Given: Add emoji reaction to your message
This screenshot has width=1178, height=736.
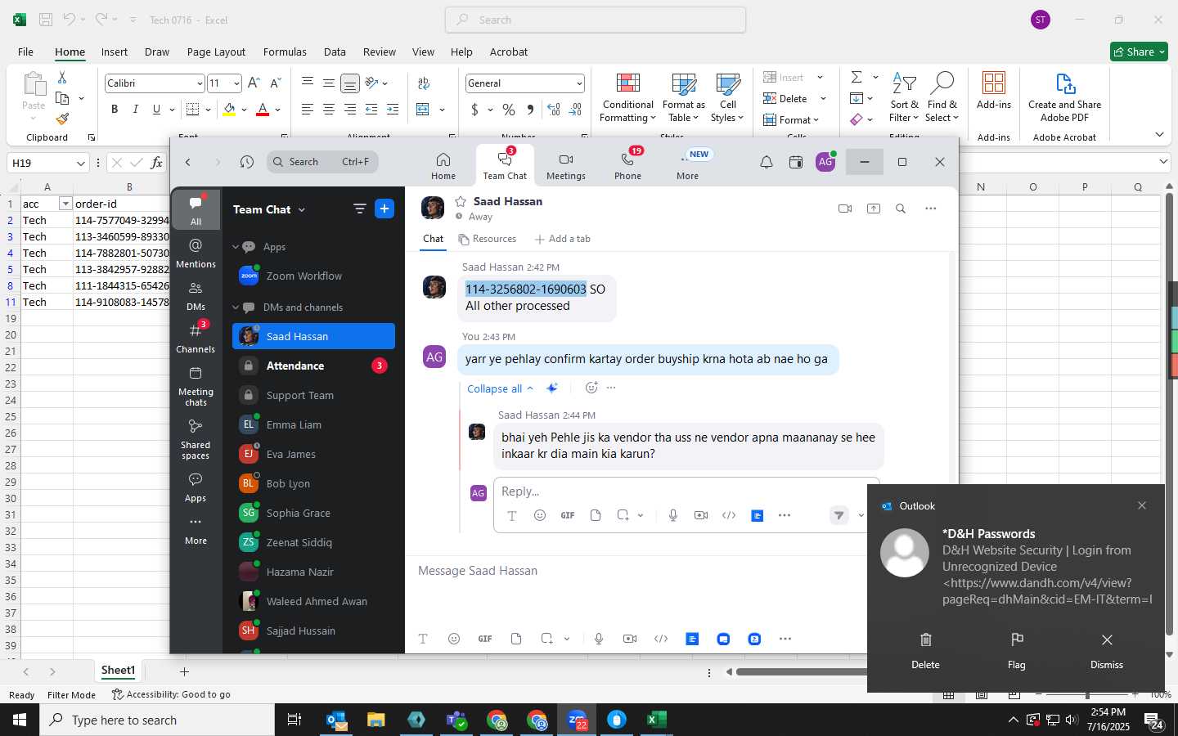Looking at the screenshot, I should 591,388.
